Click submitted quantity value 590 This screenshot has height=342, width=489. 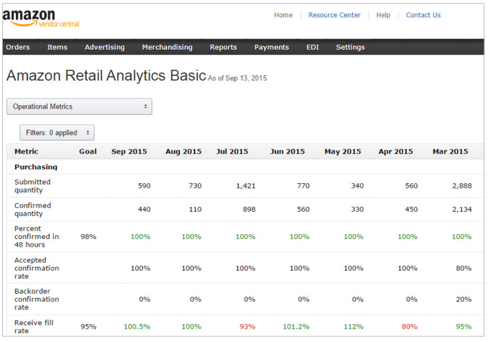tap(144, 186)
